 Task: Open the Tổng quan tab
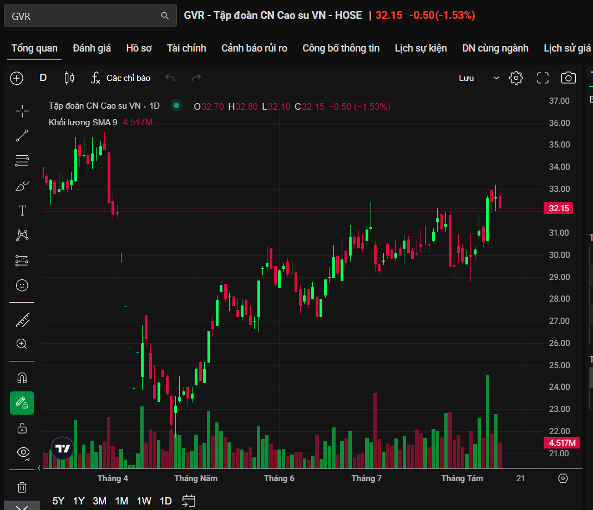[34, 48]
